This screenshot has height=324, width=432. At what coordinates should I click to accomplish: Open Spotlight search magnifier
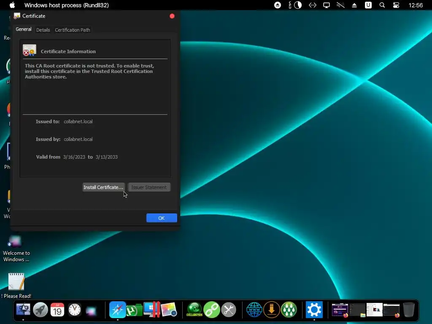(x=382, y=5)
